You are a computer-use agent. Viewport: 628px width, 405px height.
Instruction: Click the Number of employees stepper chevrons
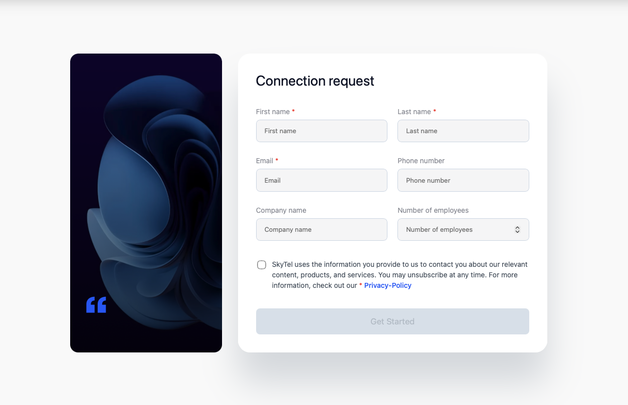point(517,229)
